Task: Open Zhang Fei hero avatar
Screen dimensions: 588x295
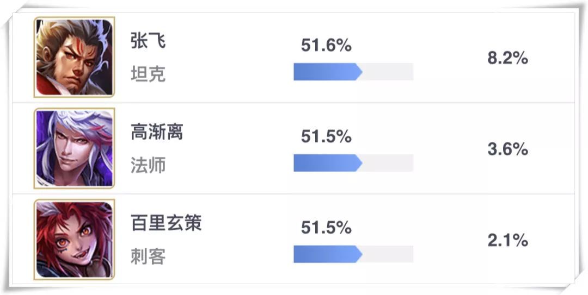Action: pos(74,57)
